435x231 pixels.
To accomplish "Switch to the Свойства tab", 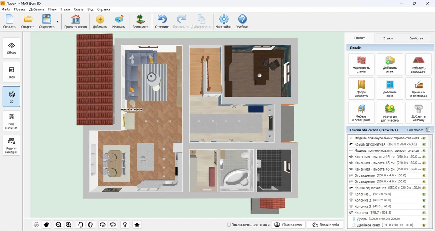I will (416, 38).
